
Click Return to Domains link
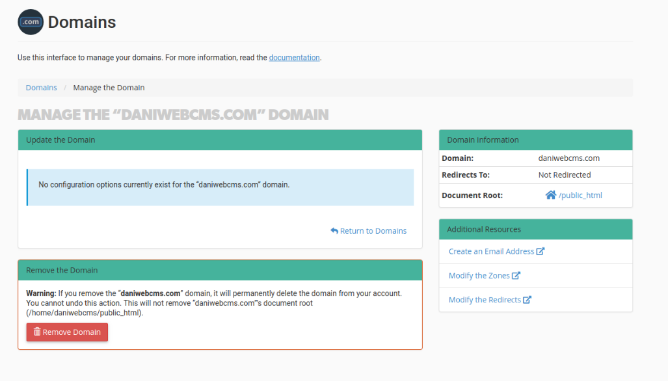369,231
